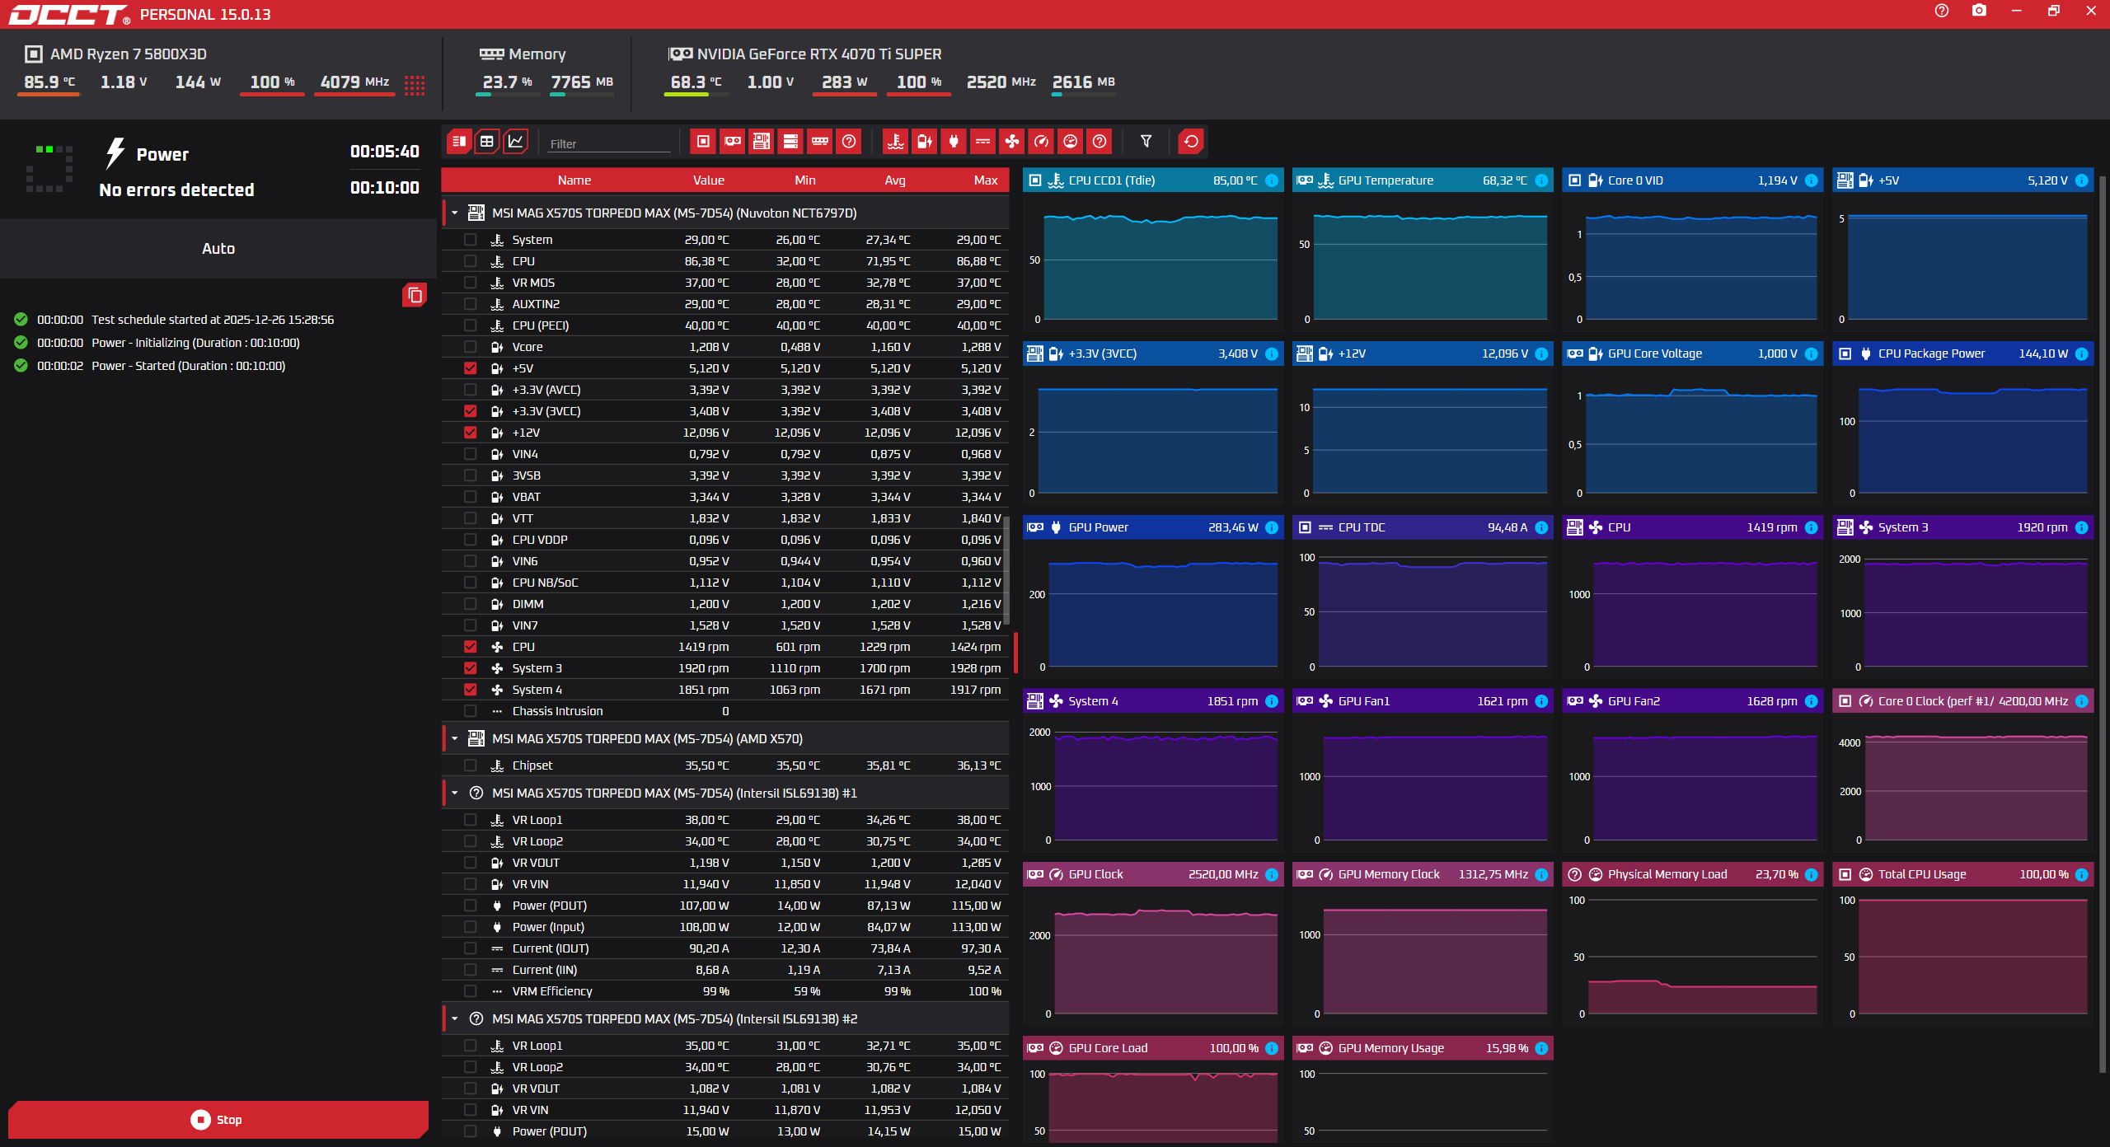Uncheck the +5V sensor checkbox

pyautogui.click(x=470, y=368)
